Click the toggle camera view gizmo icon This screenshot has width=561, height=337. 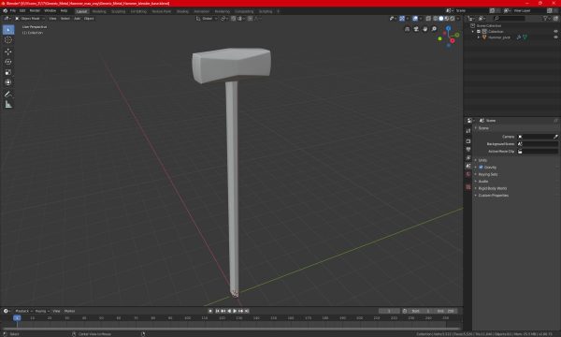(416, 29)
